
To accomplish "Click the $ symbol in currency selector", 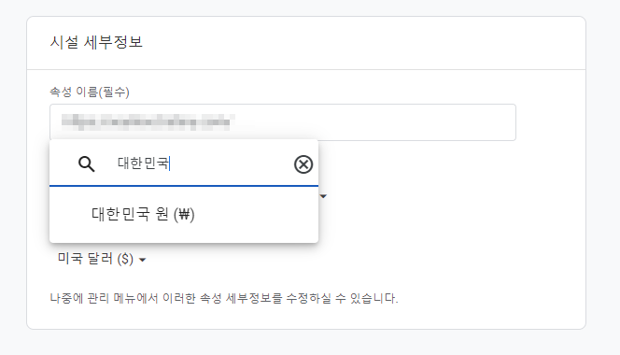I will point(126,259).
